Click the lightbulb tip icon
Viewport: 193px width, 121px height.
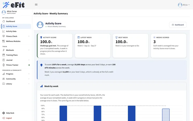42,65
